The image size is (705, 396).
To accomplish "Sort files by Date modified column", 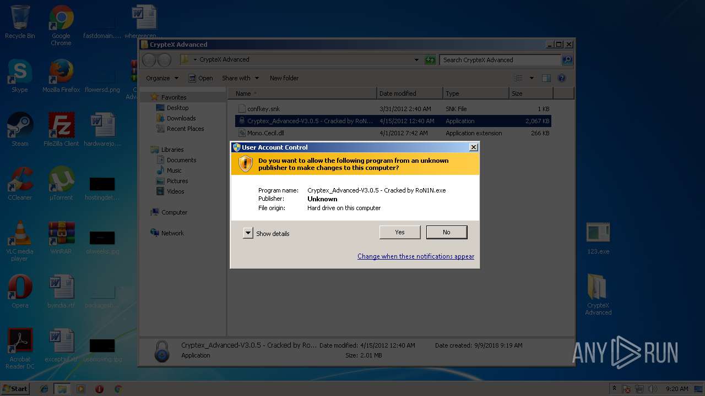I will (410, 94).
